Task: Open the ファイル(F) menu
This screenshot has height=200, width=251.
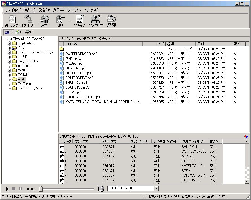Action: point(13,10)
